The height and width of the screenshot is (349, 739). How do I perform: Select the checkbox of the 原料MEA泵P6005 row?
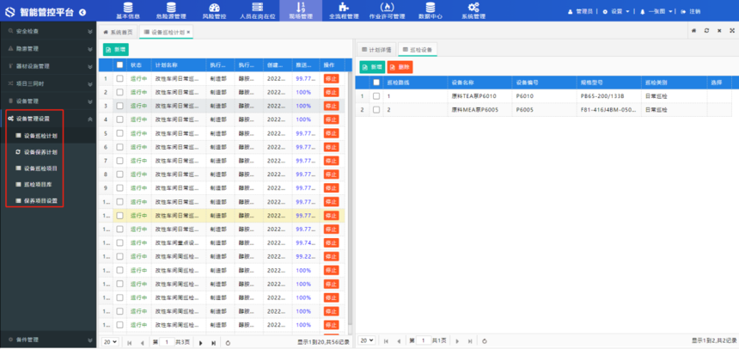tap(376, 109)
